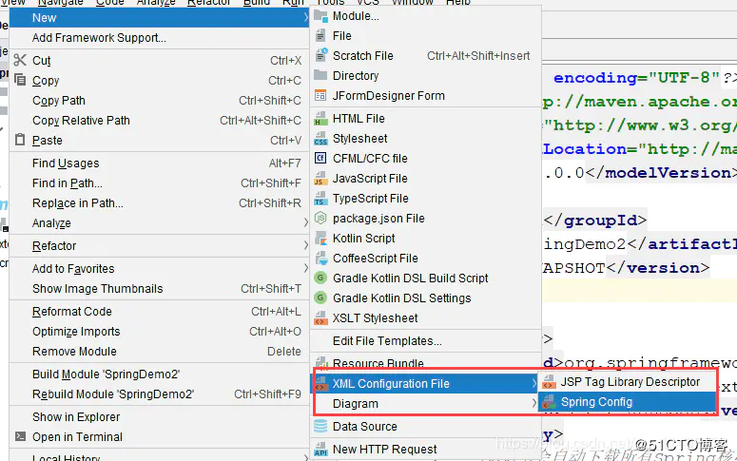
Task: Click the XML Configuration File icon
Action: click(x=321, y=383)
